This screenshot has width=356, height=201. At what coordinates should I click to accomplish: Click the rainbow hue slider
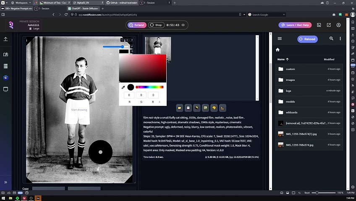coord(150,87)
